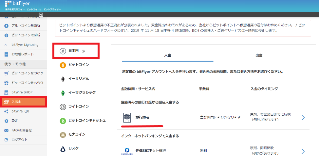Click the 住信SBIネット銀行 logo icon

[127, 151]
